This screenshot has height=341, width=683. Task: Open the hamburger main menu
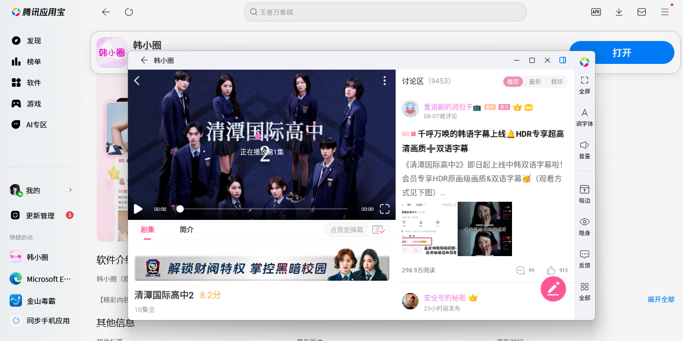coord(665,12)
